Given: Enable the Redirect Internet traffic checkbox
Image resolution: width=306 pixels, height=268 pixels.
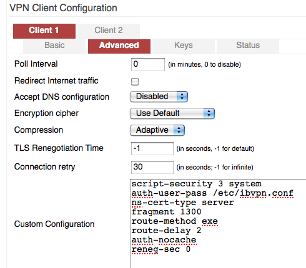Looking at the screenshot, I should [x=135, y=82].
